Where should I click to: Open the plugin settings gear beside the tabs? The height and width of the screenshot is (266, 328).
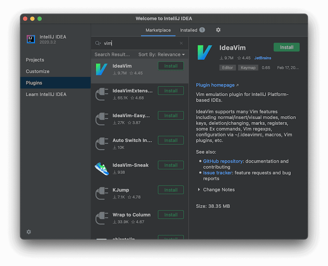click(x=218, y=30)
